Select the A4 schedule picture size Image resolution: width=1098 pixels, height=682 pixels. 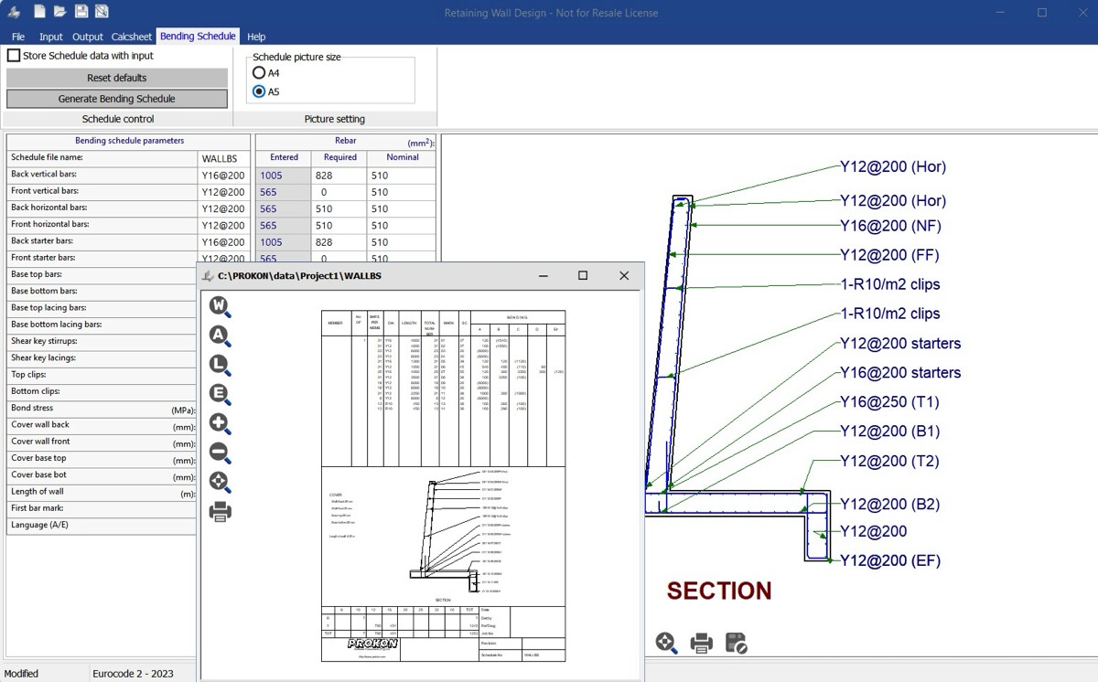coord(259,73)
